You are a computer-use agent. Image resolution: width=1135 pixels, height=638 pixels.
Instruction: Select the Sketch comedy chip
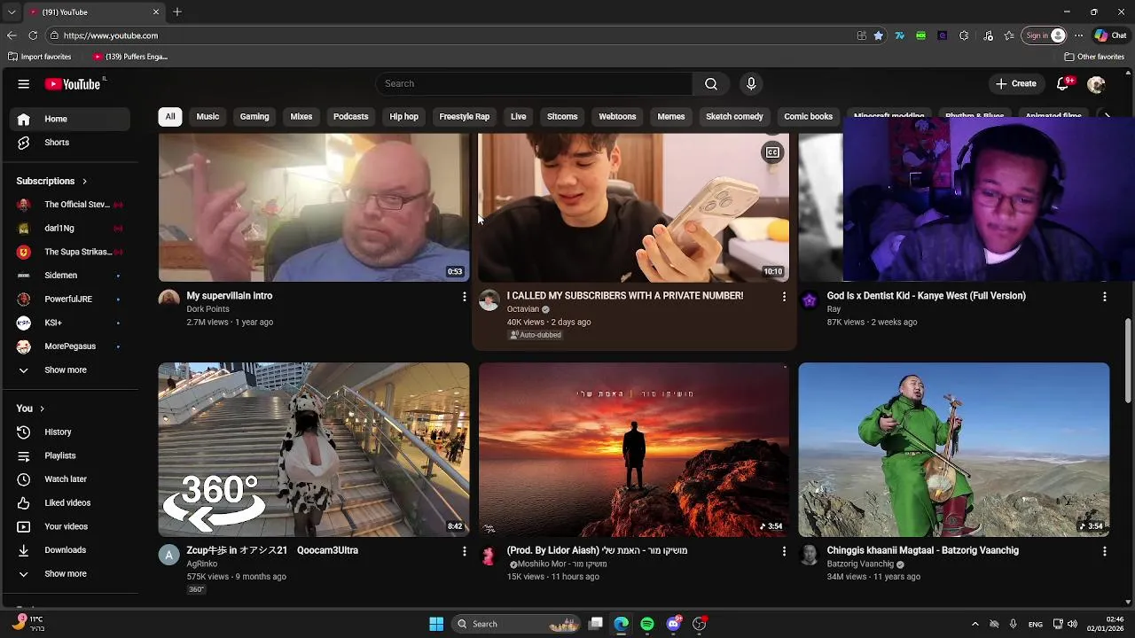click(x=734, y=117)
